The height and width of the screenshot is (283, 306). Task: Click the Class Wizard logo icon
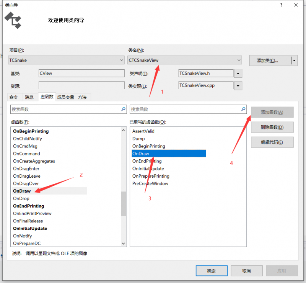[x=13, y=20]
